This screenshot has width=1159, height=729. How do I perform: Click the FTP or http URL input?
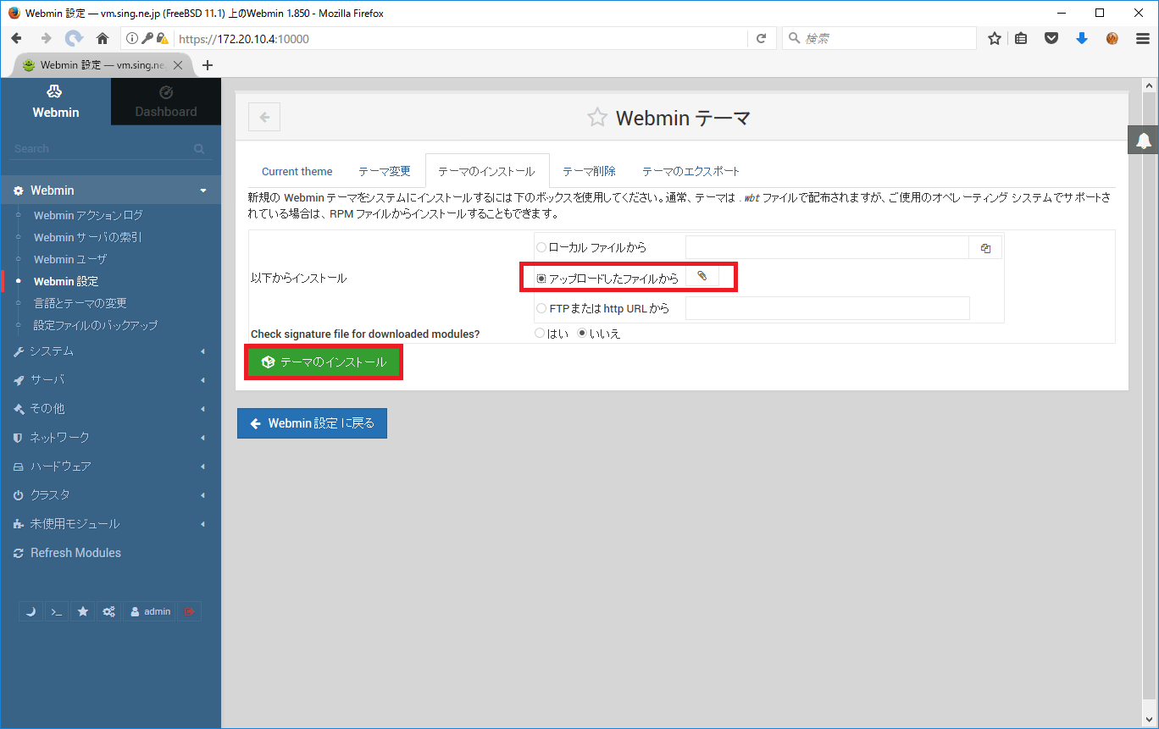pos(827,308)
